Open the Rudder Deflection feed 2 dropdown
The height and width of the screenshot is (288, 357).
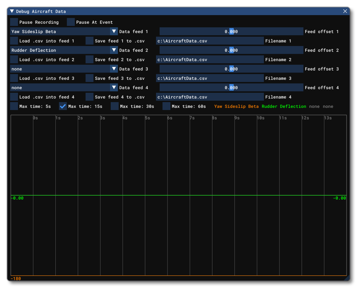[x=114, y=50]
